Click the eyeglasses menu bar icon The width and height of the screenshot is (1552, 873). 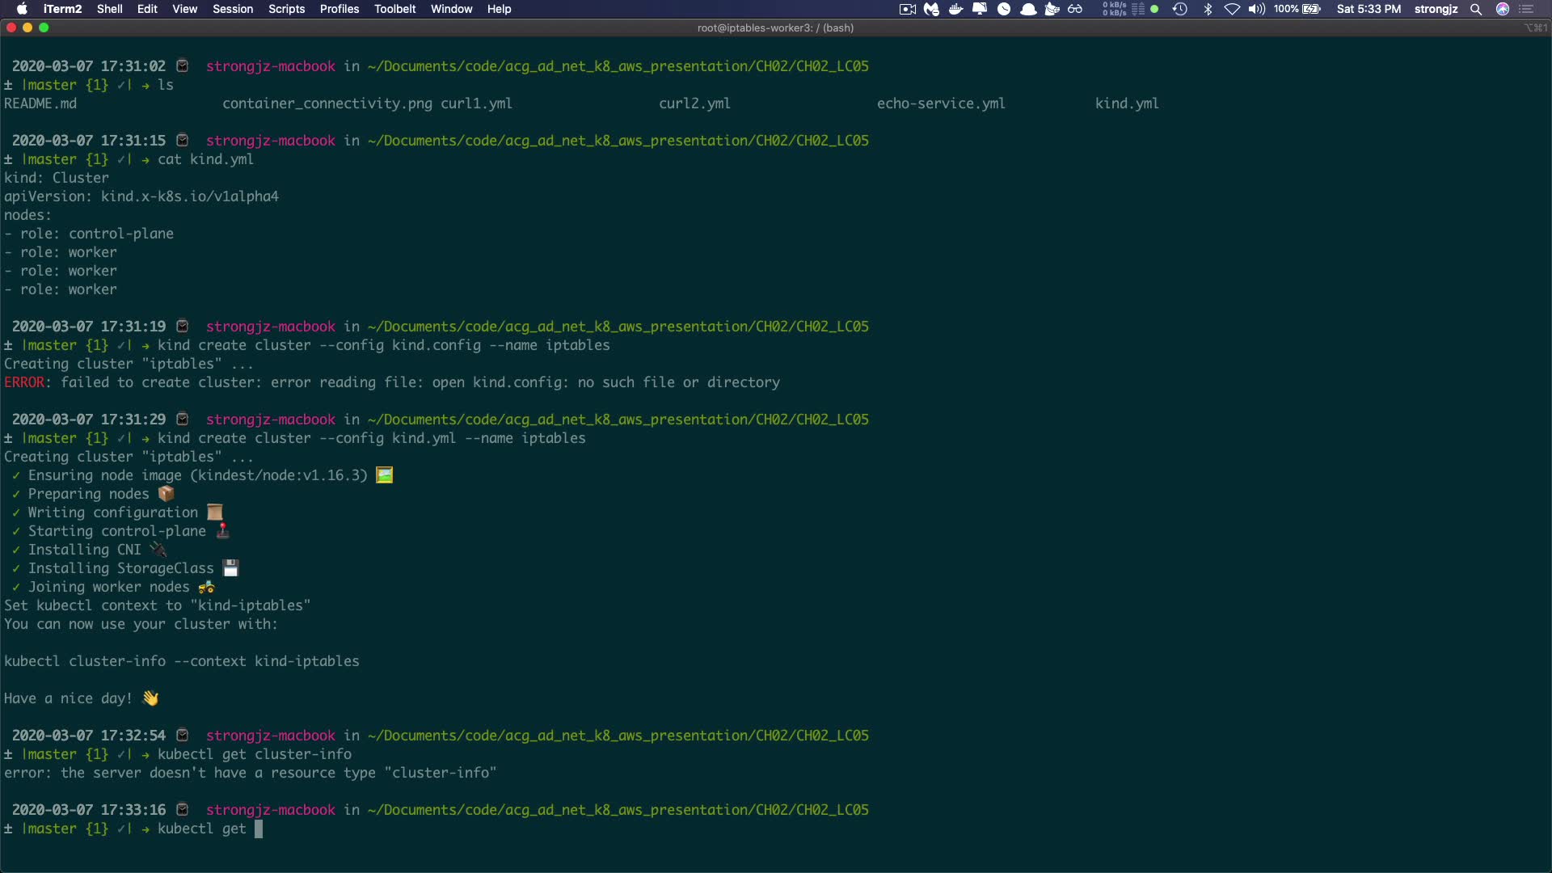1075,9
